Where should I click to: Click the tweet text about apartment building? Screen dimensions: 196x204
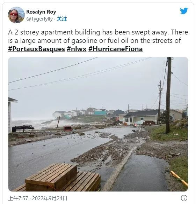pos(98,37)
